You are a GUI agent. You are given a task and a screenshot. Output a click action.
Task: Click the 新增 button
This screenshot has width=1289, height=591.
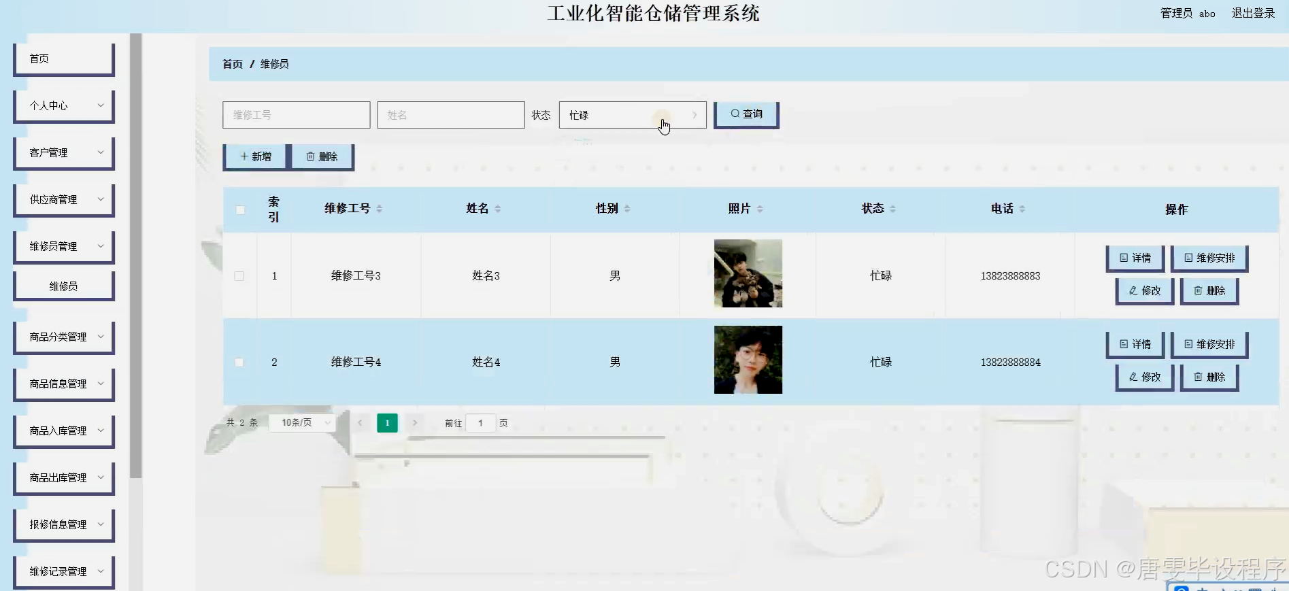(255, 156)
